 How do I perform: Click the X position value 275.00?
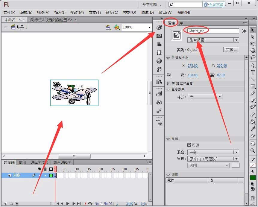pyautogui.click(x=192, y=66)
